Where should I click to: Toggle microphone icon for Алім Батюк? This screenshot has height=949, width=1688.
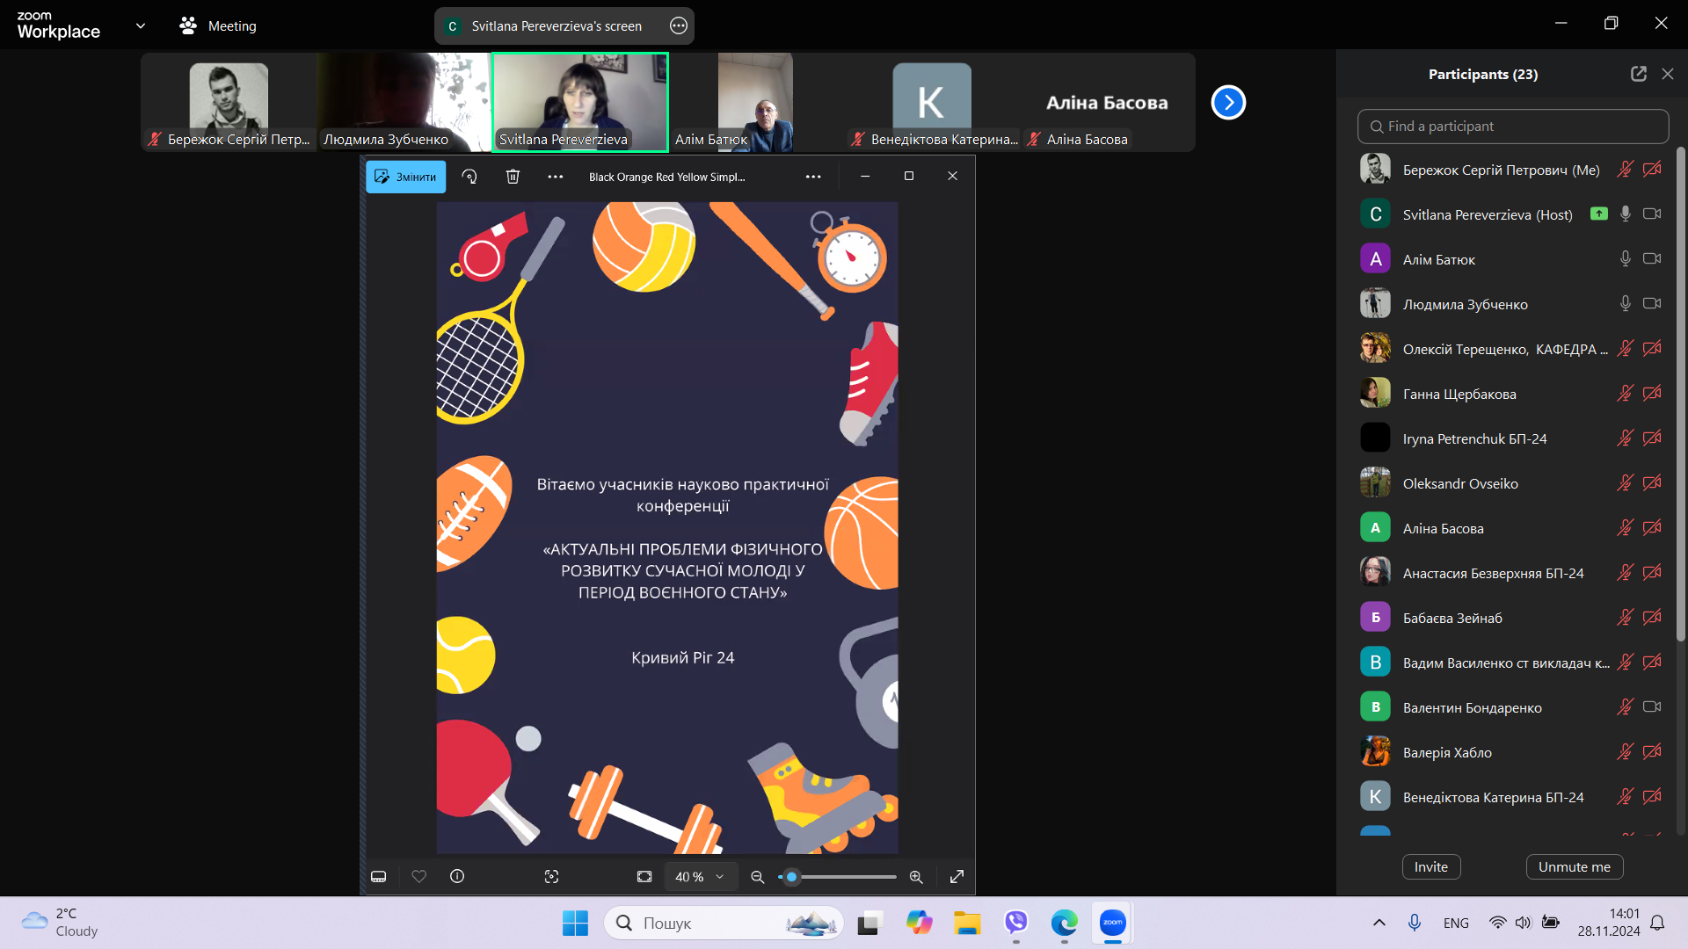click(x=1625, y=259)
